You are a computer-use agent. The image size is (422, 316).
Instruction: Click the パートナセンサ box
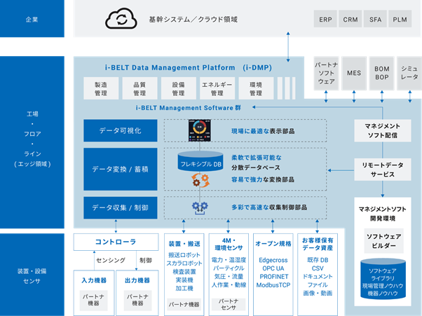[229, 304]
